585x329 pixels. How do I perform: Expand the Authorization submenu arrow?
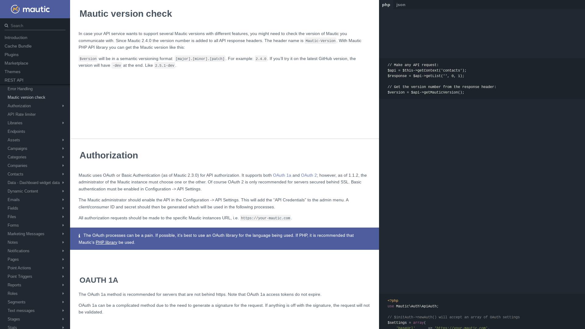(x=63, y=106)
